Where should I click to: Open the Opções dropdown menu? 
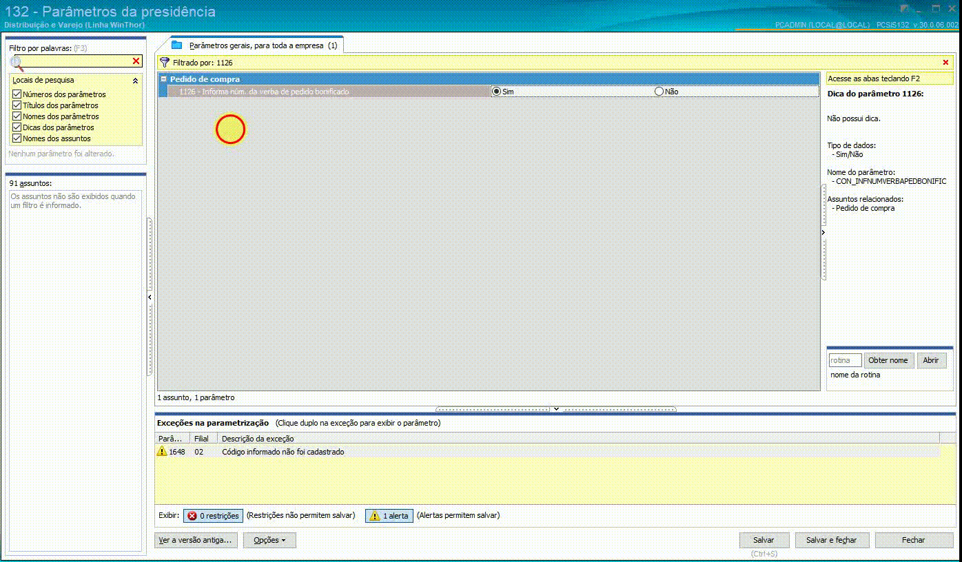(269, 541)
